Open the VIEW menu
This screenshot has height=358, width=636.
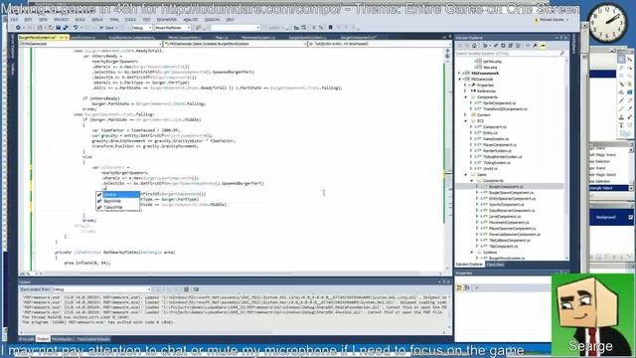coord(43,20)
